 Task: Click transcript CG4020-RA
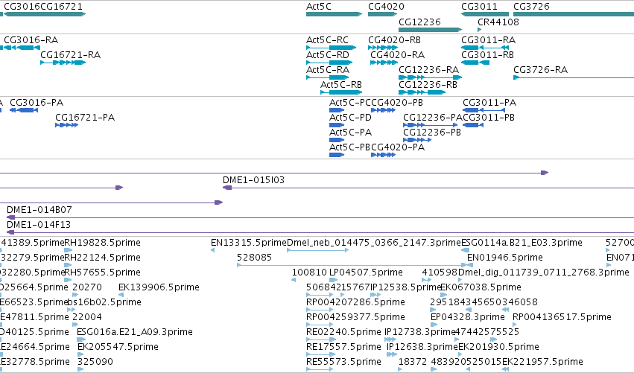[x=384, y=63]
